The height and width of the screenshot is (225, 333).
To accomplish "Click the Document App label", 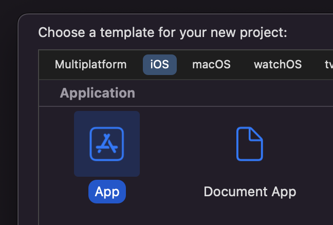I will tap(250, 192).
